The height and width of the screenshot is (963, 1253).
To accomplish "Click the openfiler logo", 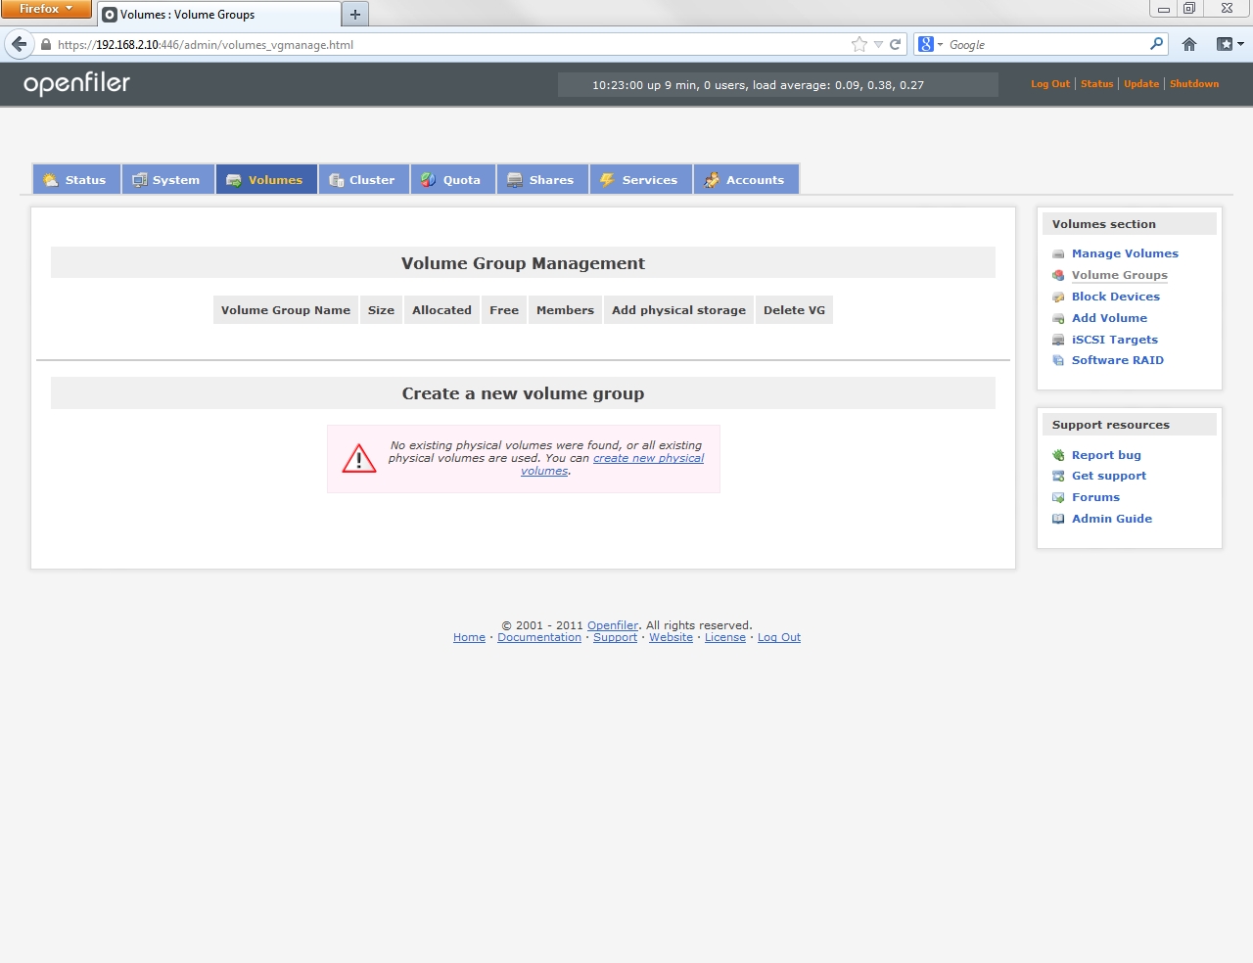I will [76, 84].
